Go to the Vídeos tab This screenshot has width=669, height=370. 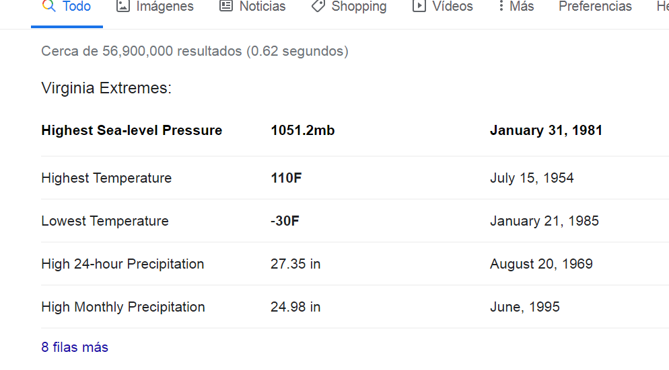442,7
